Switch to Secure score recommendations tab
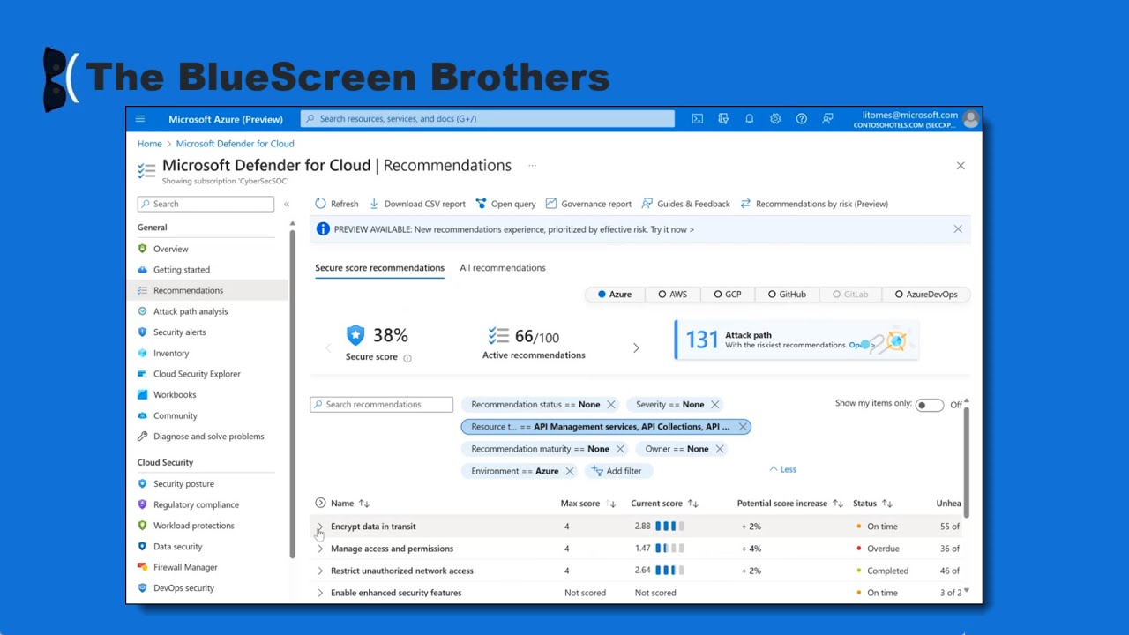 (x=379, y=268)
